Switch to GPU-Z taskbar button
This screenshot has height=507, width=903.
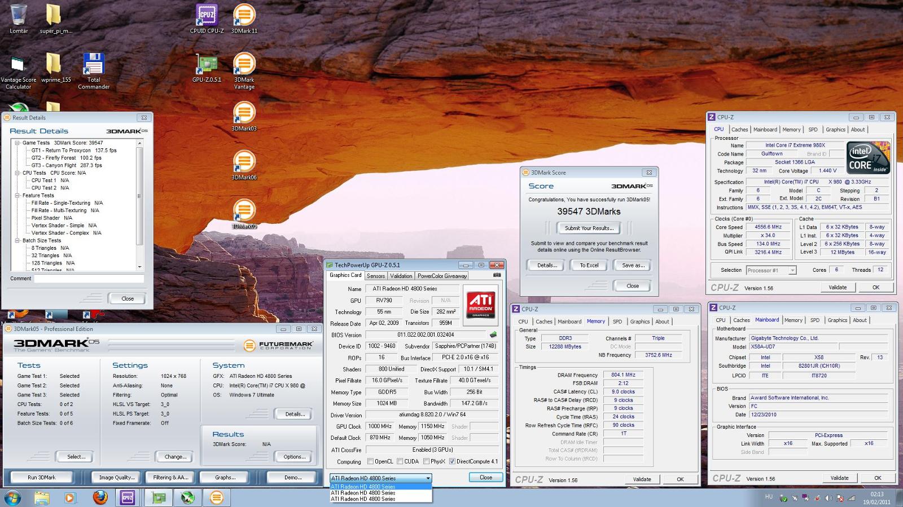[159, 497]
